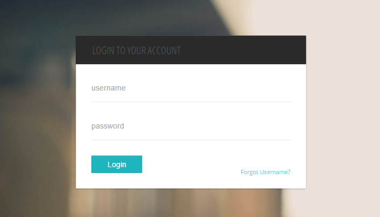
Task: Click the LOGIN TO YOUR ACCOUNT heading
Action: point(137,50)
